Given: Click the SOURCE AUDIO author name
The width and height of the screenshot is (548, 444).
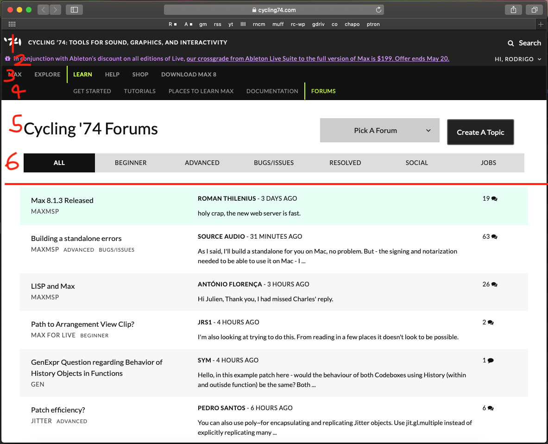Looking at the screenshot, I should point(221,237).
